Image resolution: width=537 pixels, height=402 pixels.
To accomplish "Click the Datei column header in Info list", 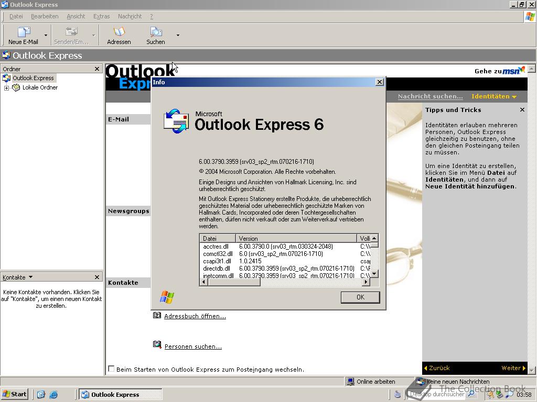I will (x=218, y=238).
